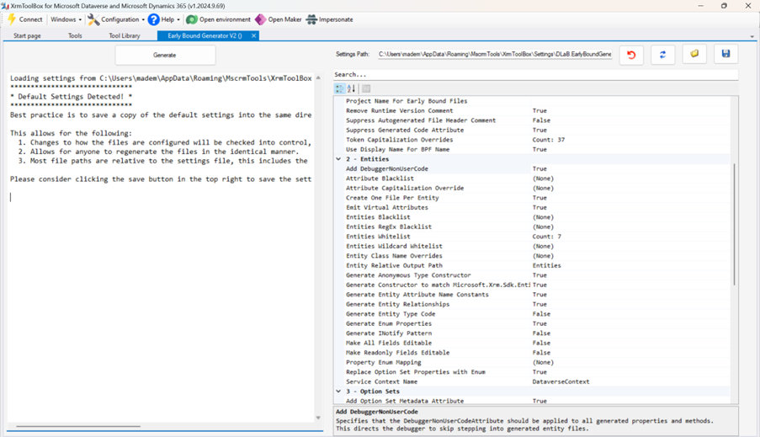Collapse the 2 - Entities category
Image resolution: width=760 pixels, height=437 pixels.
[x=338, y=159]
